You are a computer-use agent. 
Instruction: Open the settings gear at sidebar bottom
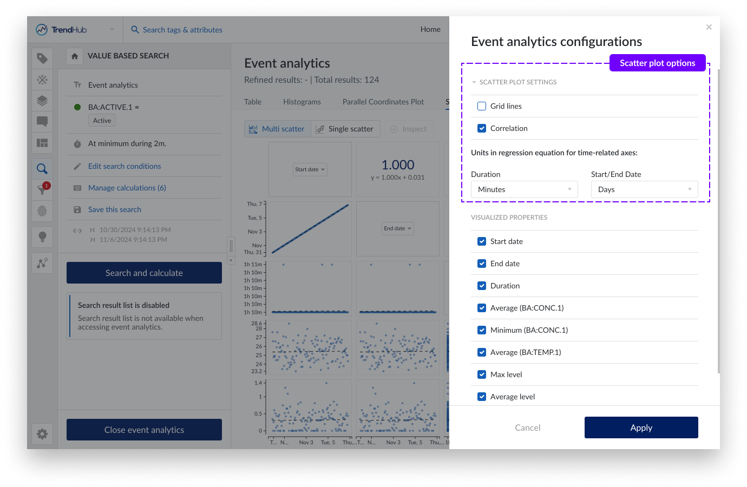pyautogui.click(x=42, y=433)
